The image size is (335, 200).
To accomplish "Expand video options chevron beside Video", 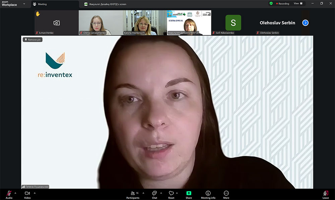I will point(35,193).
